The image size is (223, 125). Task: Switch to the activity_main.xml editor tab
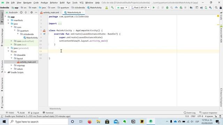(51, 12)
